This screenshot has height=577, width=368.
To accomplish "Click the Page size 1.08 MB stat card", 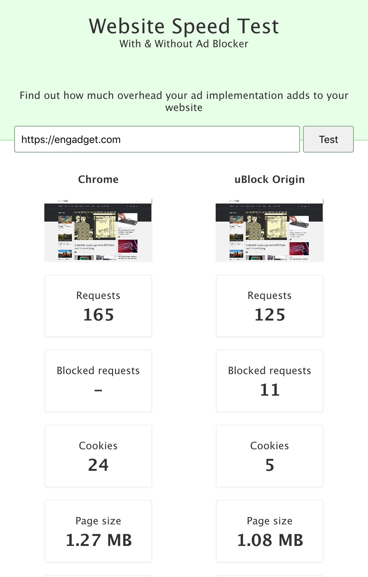I will coord(270,531).
